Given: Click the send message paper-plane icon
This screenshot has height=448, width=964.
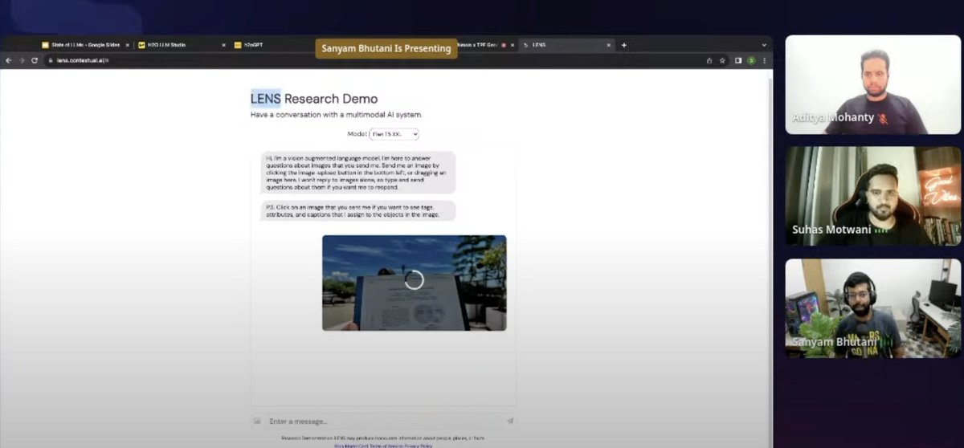Looking at the screenshot, I should coord(509,421).
